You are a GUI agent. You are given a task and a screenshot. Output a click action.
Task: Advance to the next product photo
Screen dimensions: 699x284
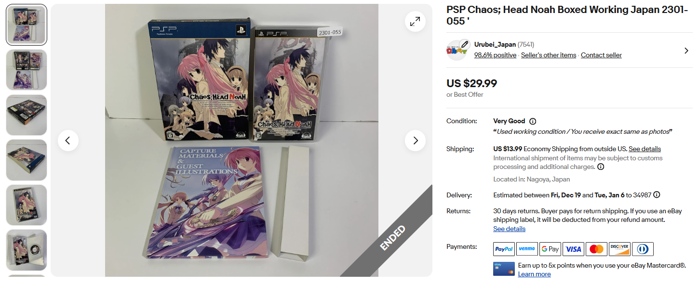(415, 141)
